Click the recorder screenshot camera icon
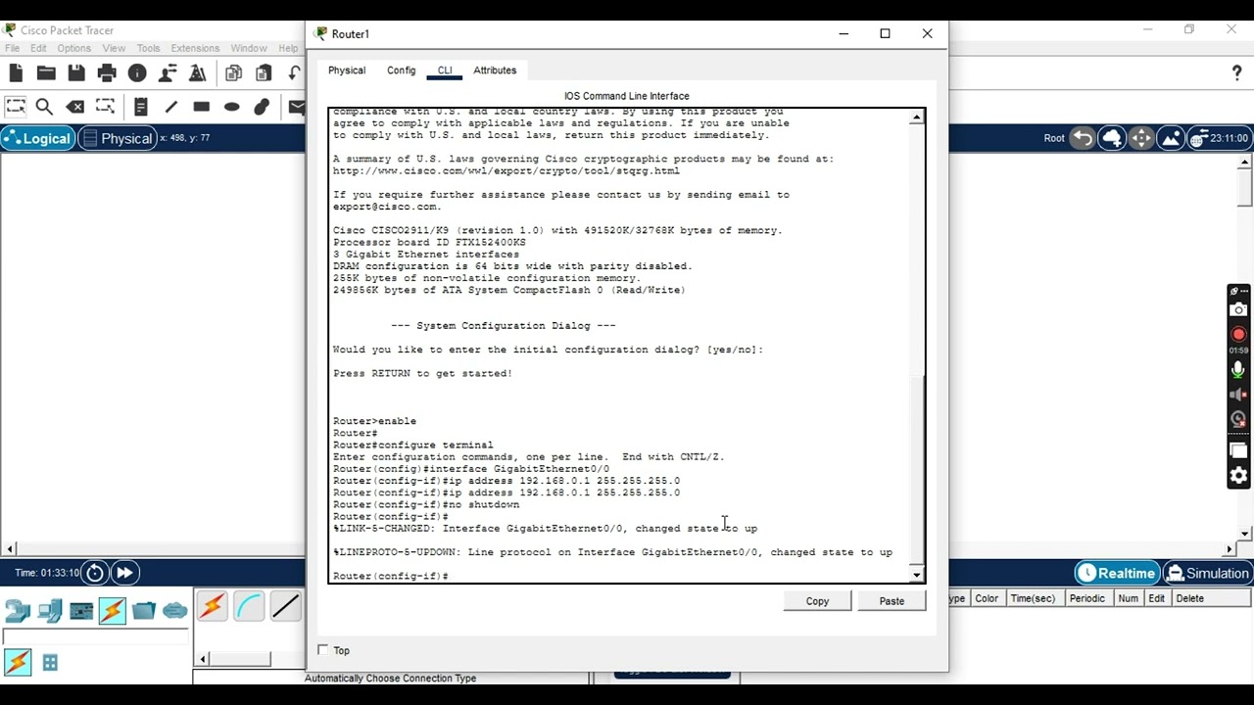1254x705 pixels. click(x=1238, y=310)
